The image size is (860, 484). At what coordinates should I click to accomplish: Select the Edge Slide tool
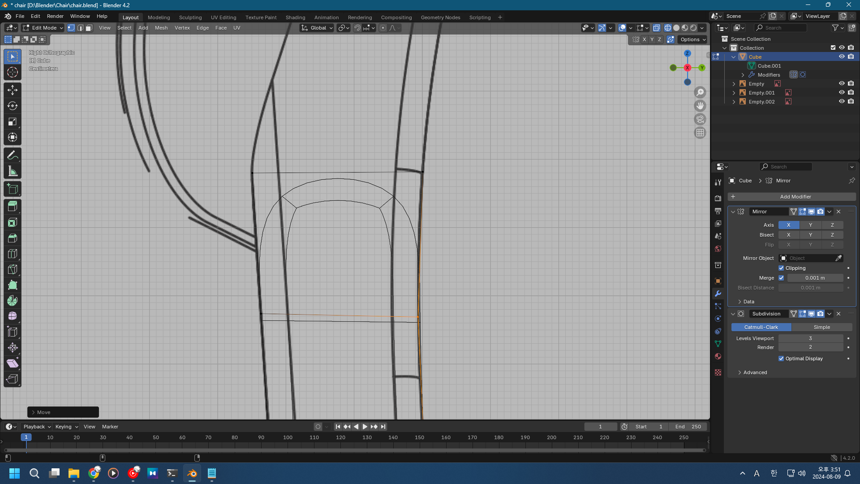[x=13, y=332]
